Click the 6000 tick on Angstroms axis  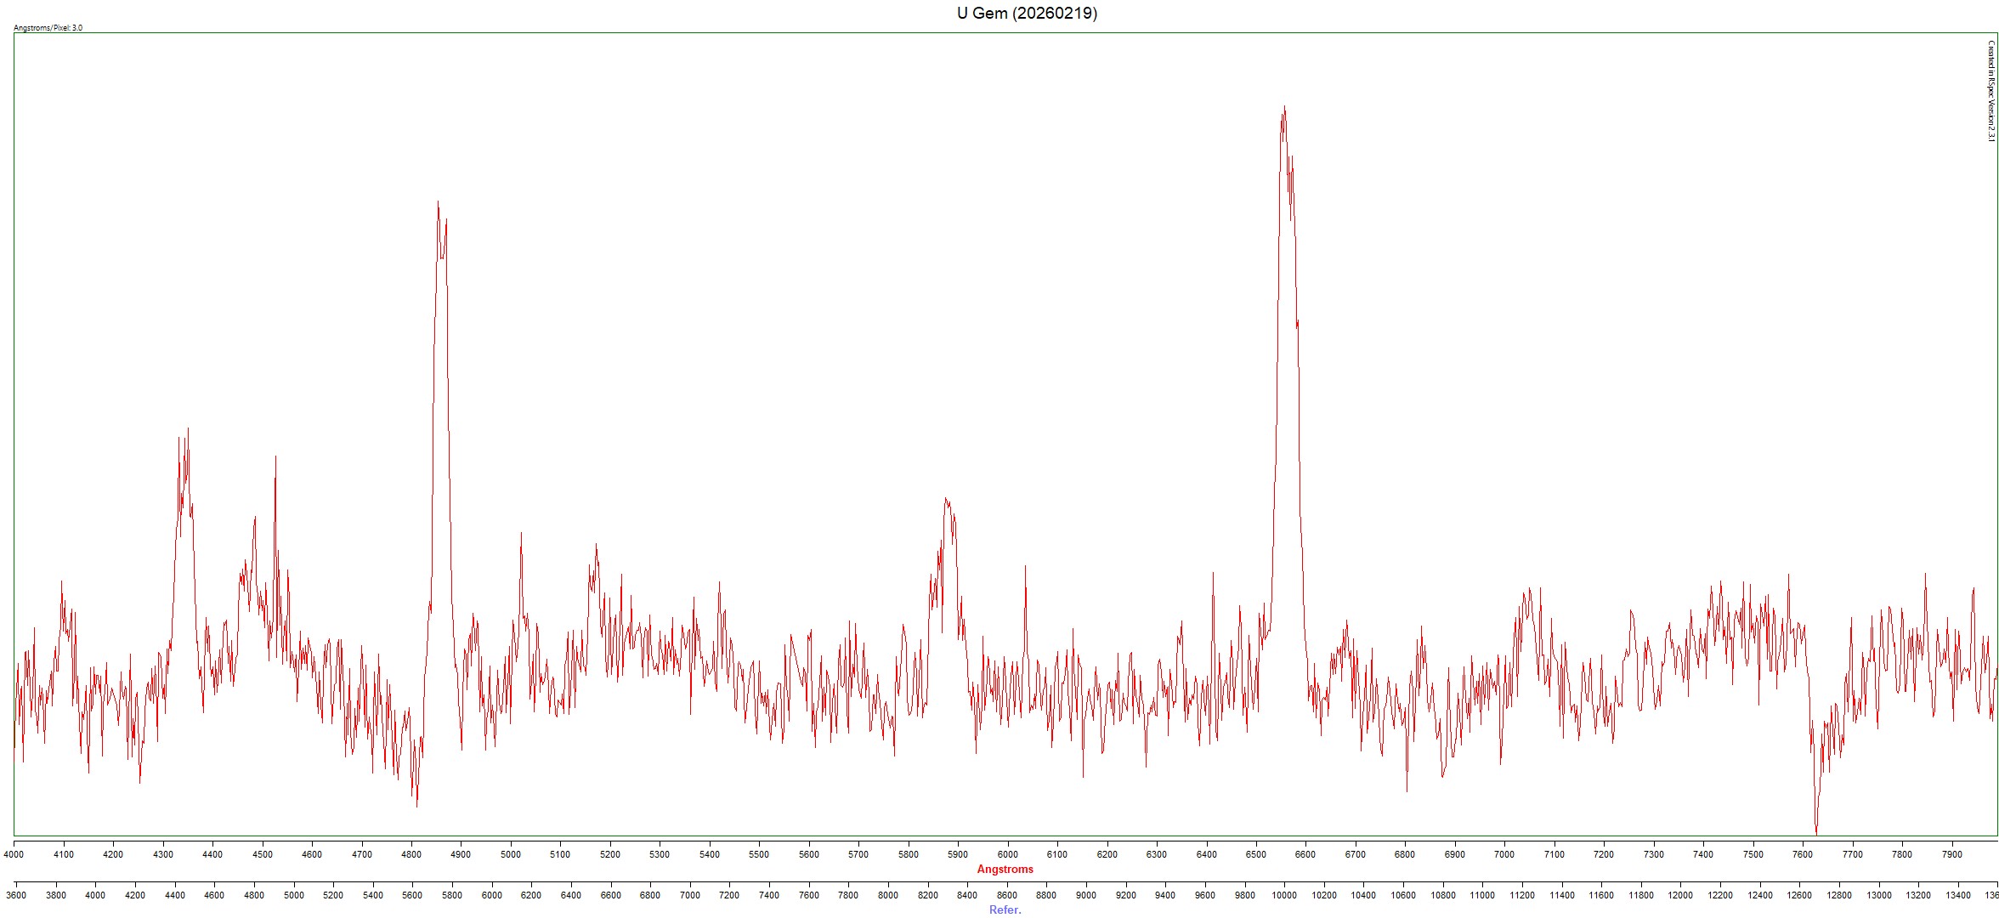click(x=1007, y=854)
